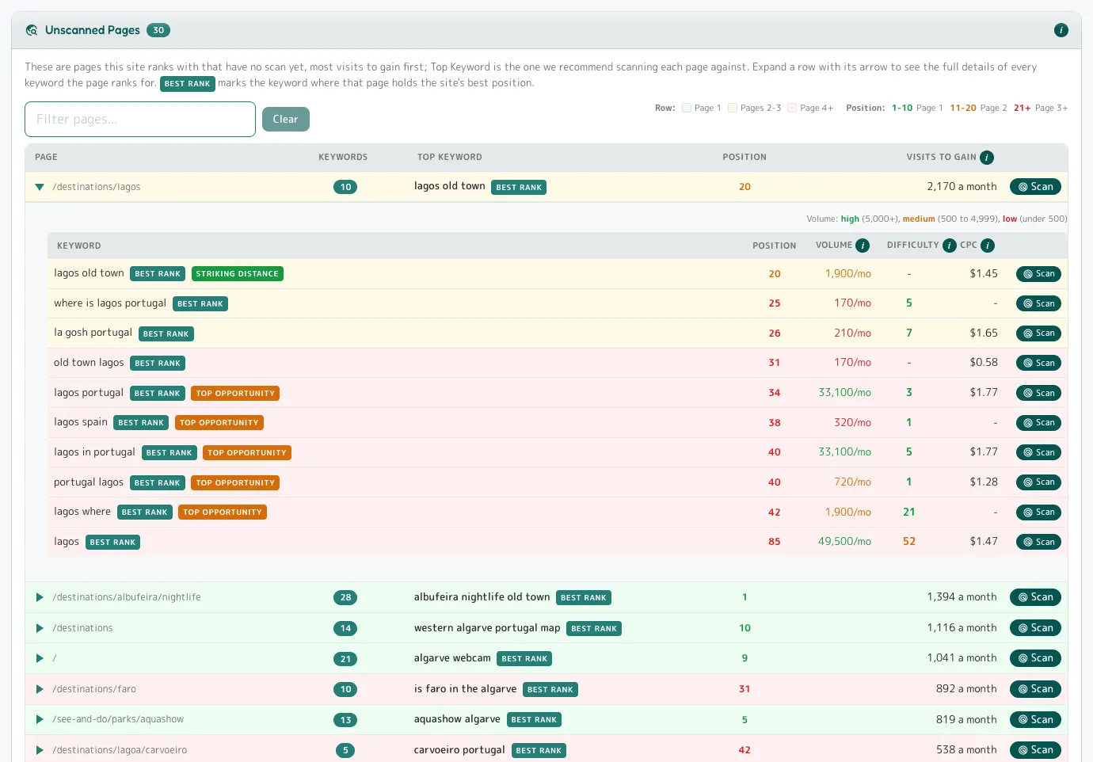
Task: Click the keyword count badge 21
Action: (x=345, y=659)
